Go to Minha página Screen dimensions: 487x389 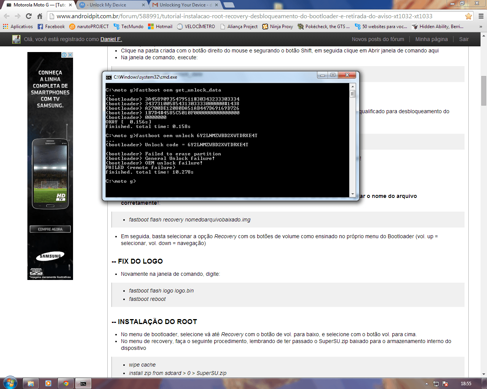pos(431,39)
